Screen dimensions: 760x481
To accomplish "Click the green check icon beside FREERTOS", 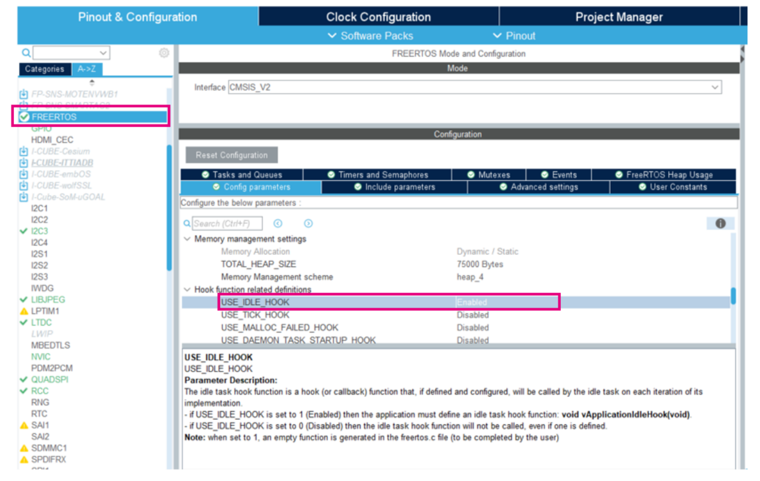I will pyautogui.click(x=24, y=117).
